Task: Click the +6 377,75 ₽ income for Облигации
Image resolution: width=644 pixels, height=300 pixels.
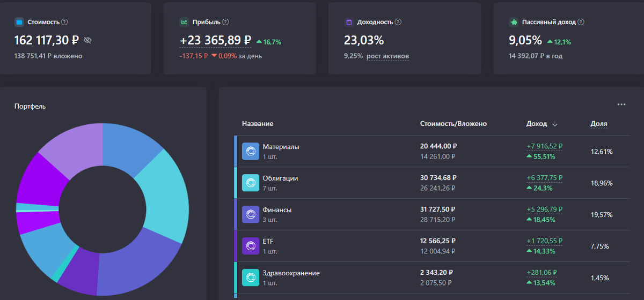Action: coord(545,178)
